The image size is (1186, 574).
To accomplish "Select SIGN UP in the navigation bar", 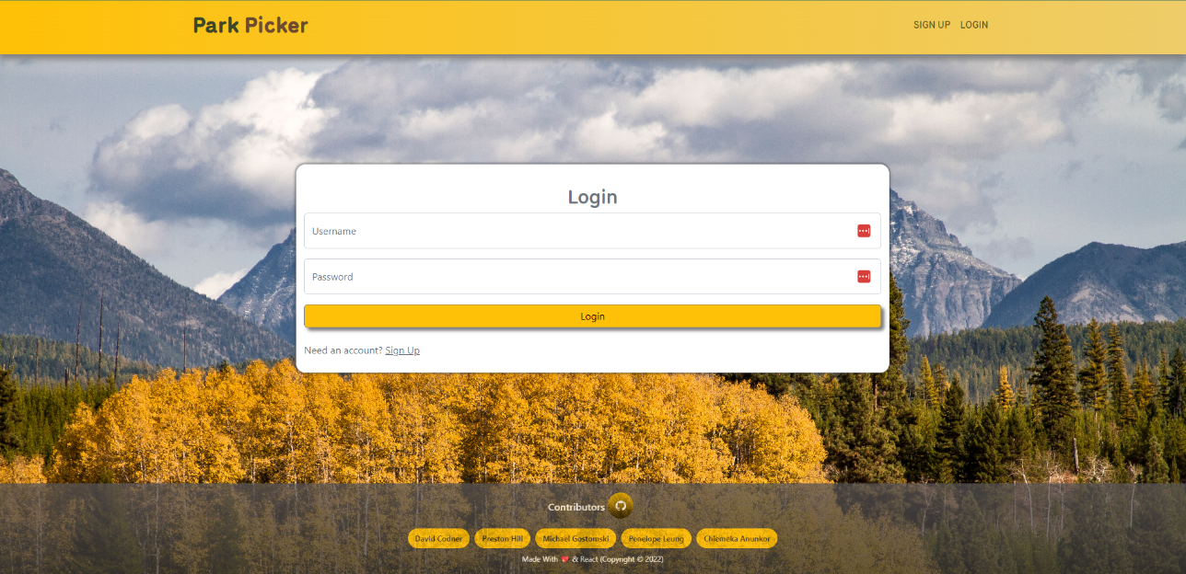I will (x=931, y=25).
